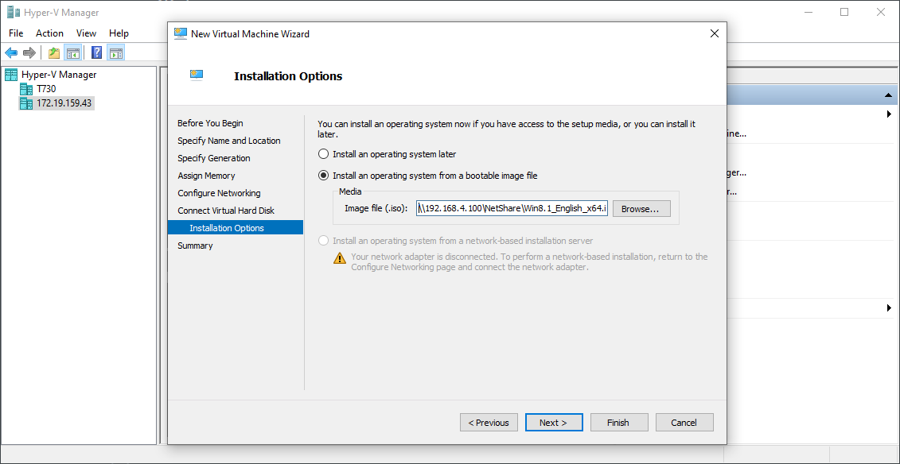
Task: Click the wizard monitor icon beside Installation Options heading
Action: 197,75
